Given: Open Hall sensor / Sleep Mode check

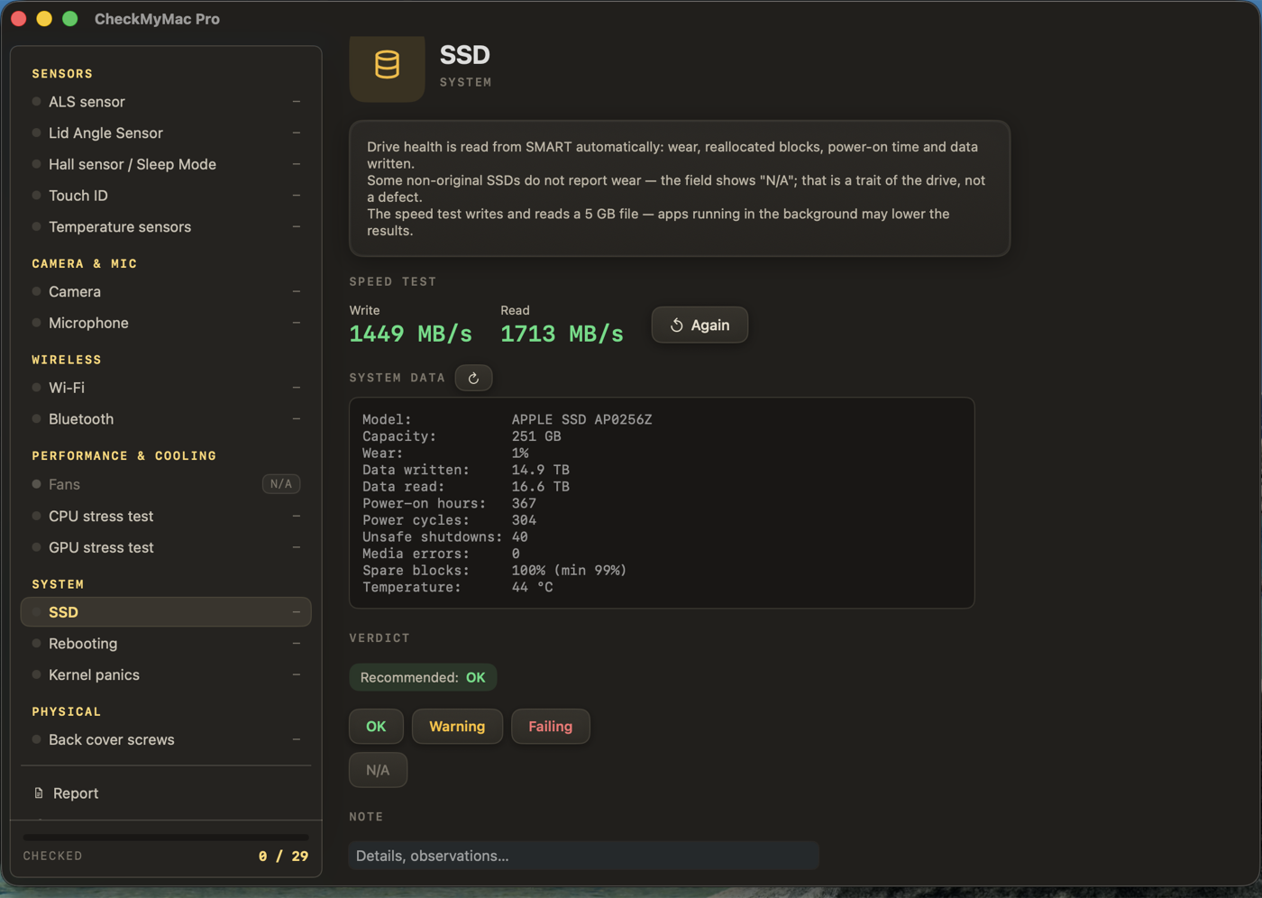Looking at the screenshot, I should coord(166,164).
